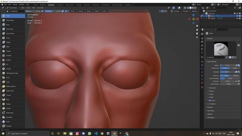
Task: Select the Draw Sharp brush
Action: (x=13, y=20)
